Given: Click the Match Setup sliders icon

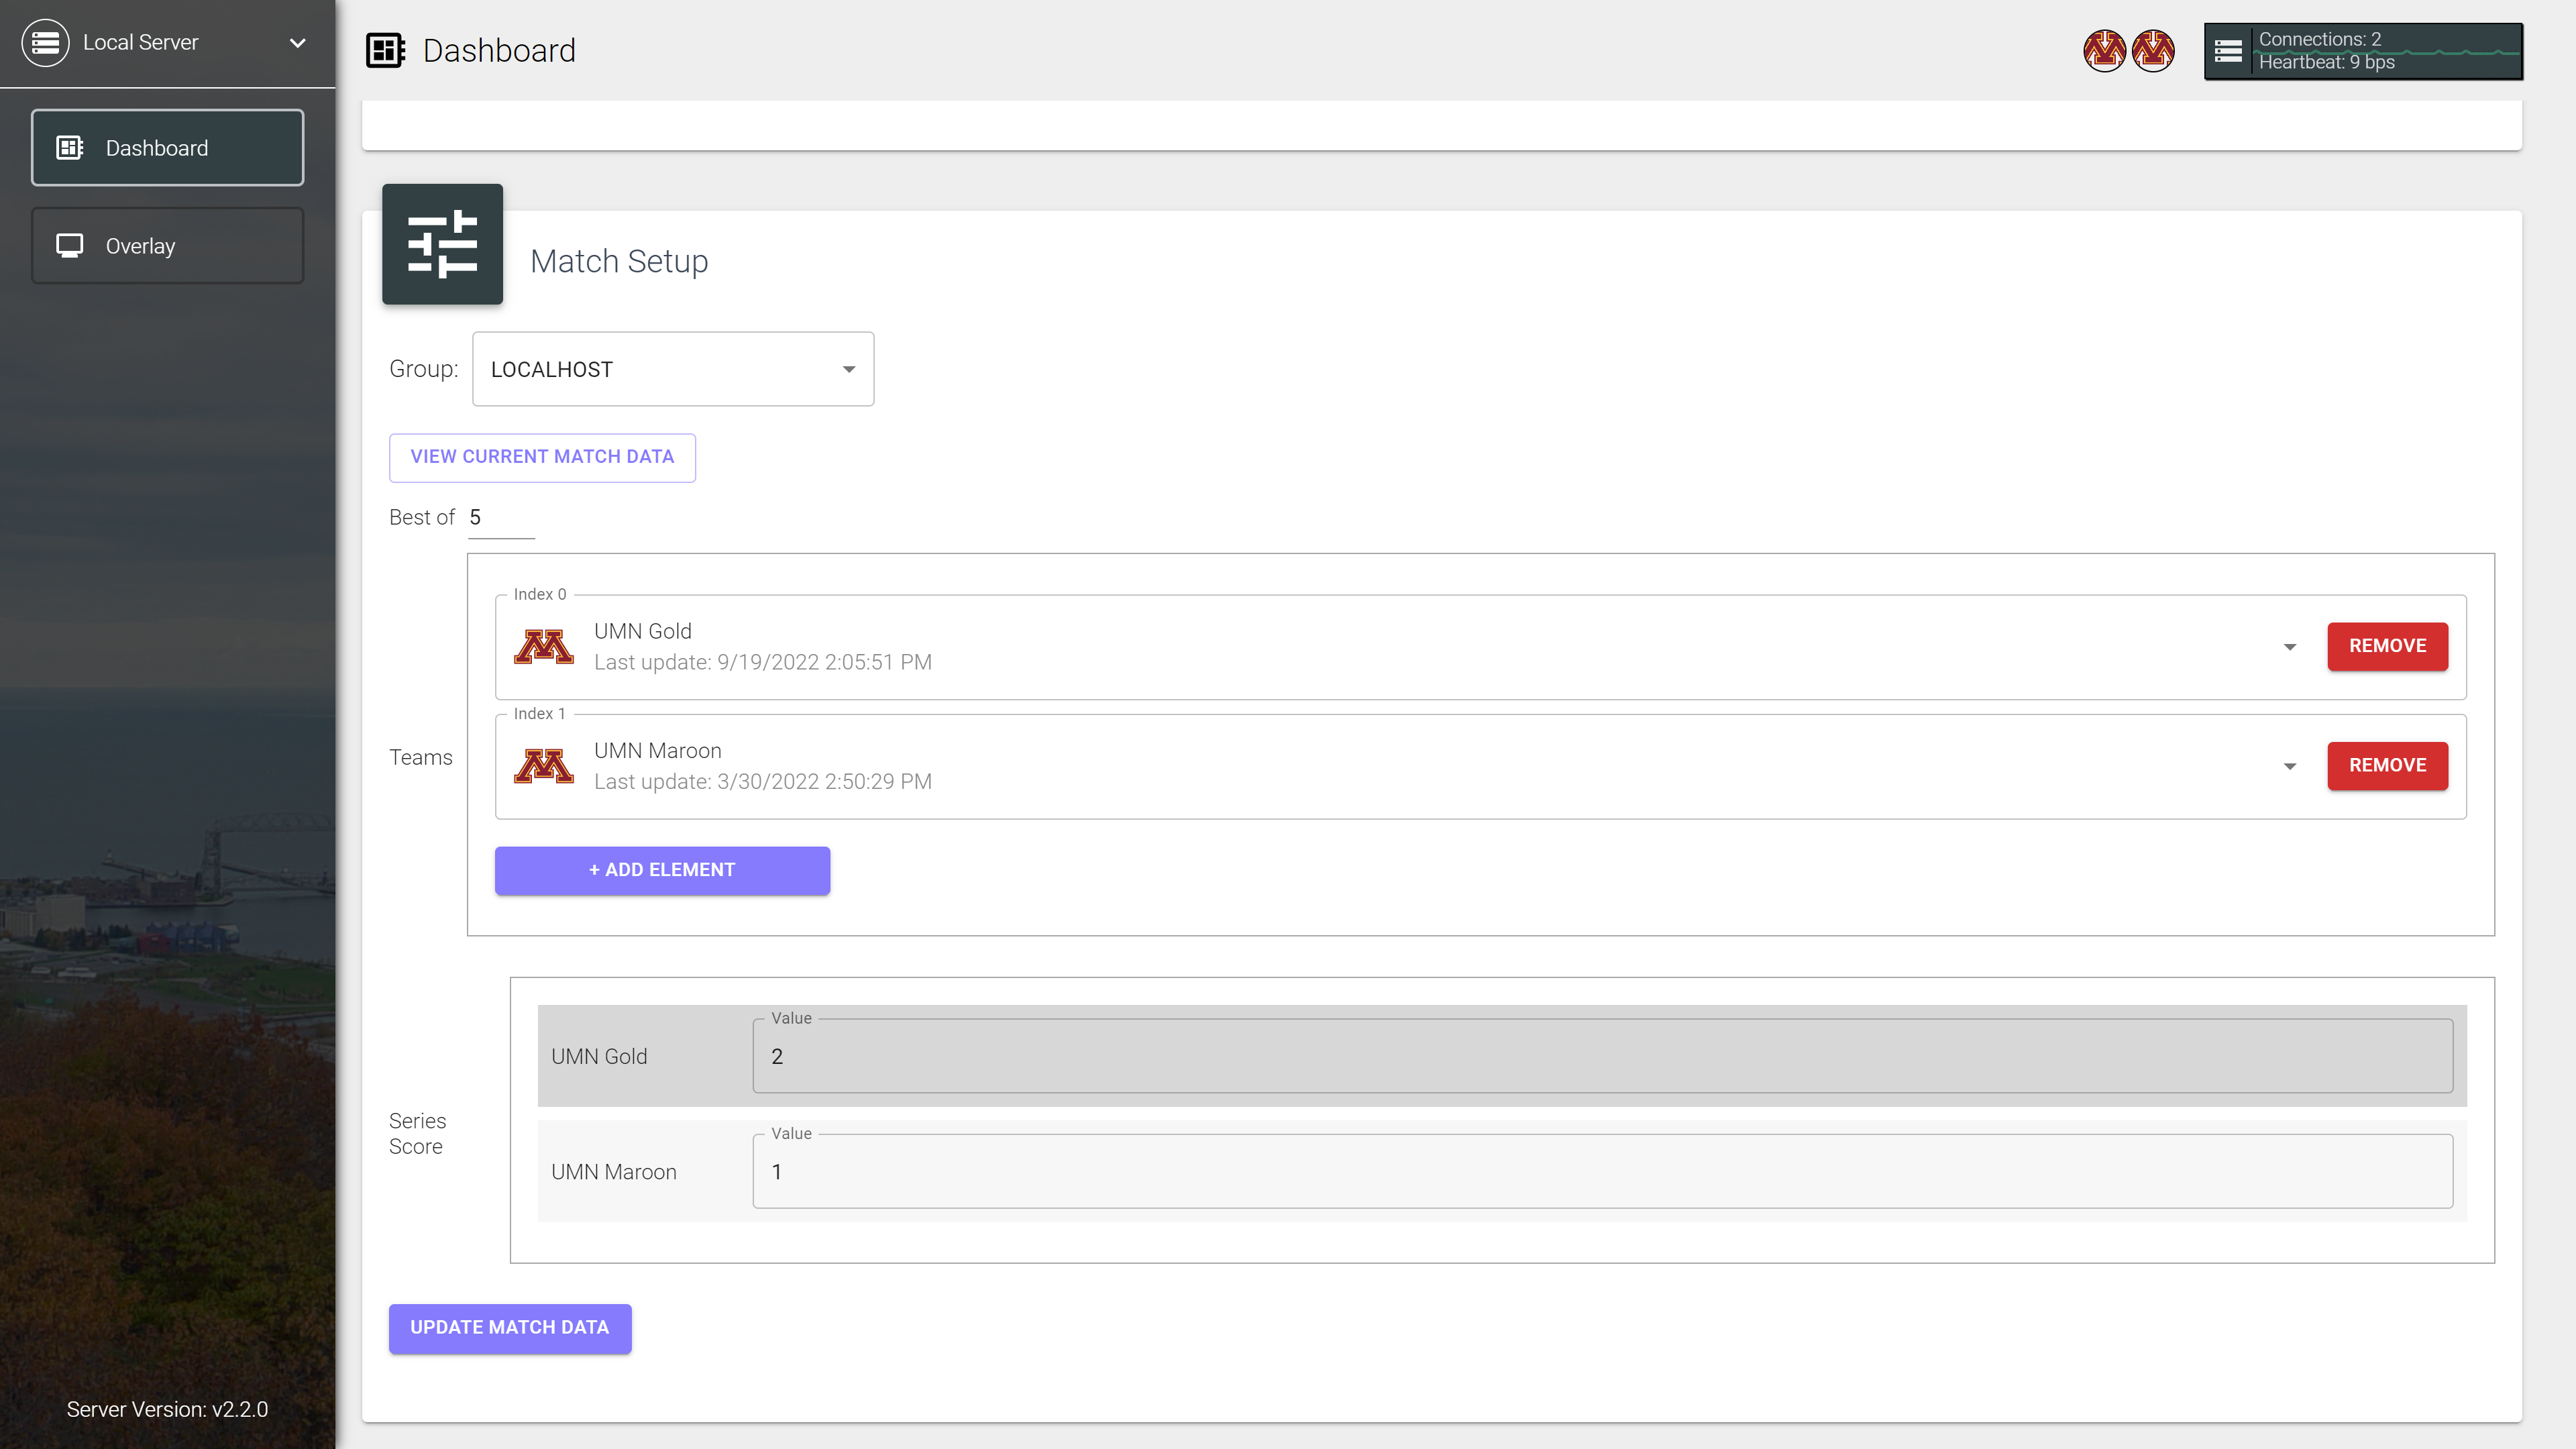Looking at the screenshot, I should [442, 244].
